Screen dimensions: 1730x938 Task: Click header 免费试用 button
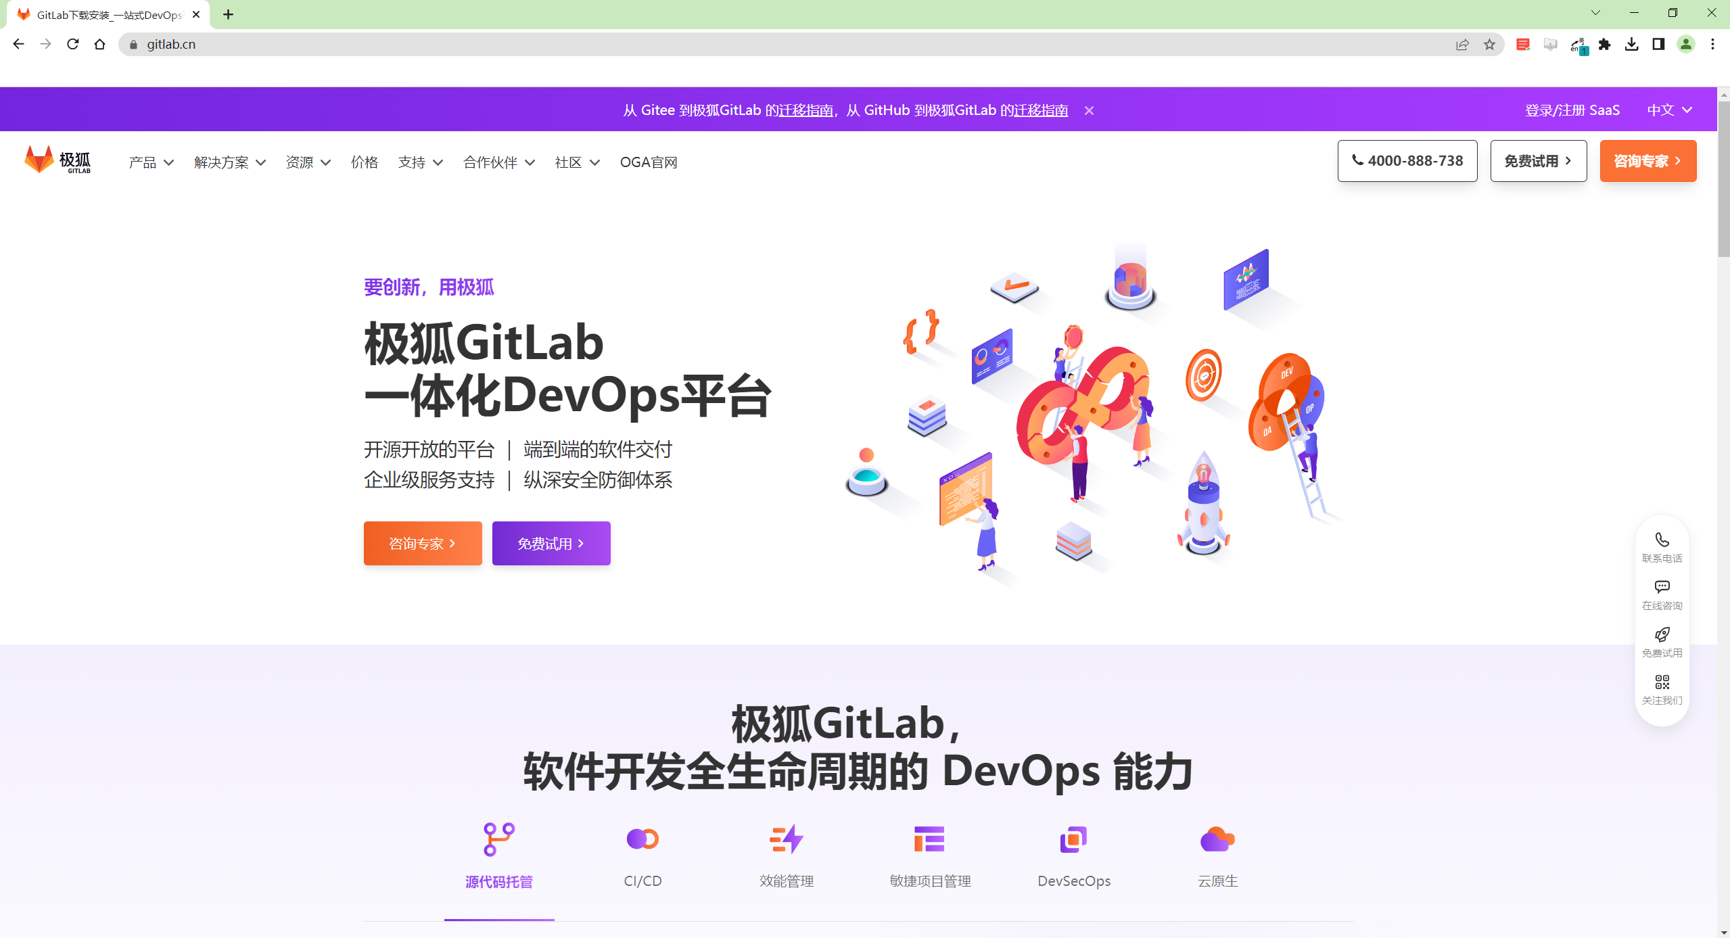pyautogui.click(x=1539, y=161)
